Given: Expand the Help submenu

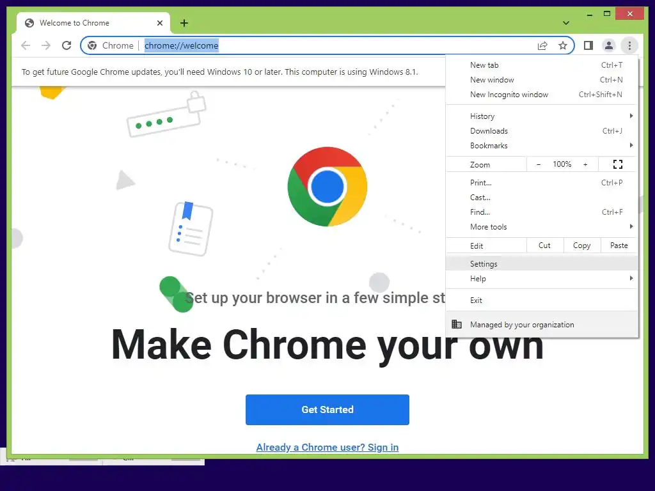Looking at the screenshot, I should 542,279.
